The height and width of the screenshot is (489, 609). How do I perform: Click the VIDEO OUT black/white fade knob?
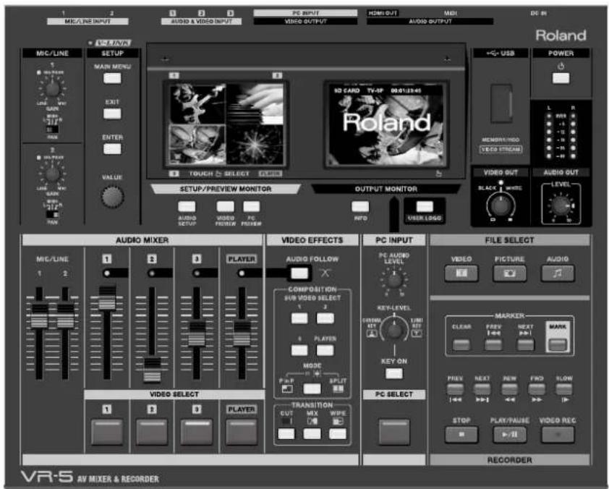point(501,205)
